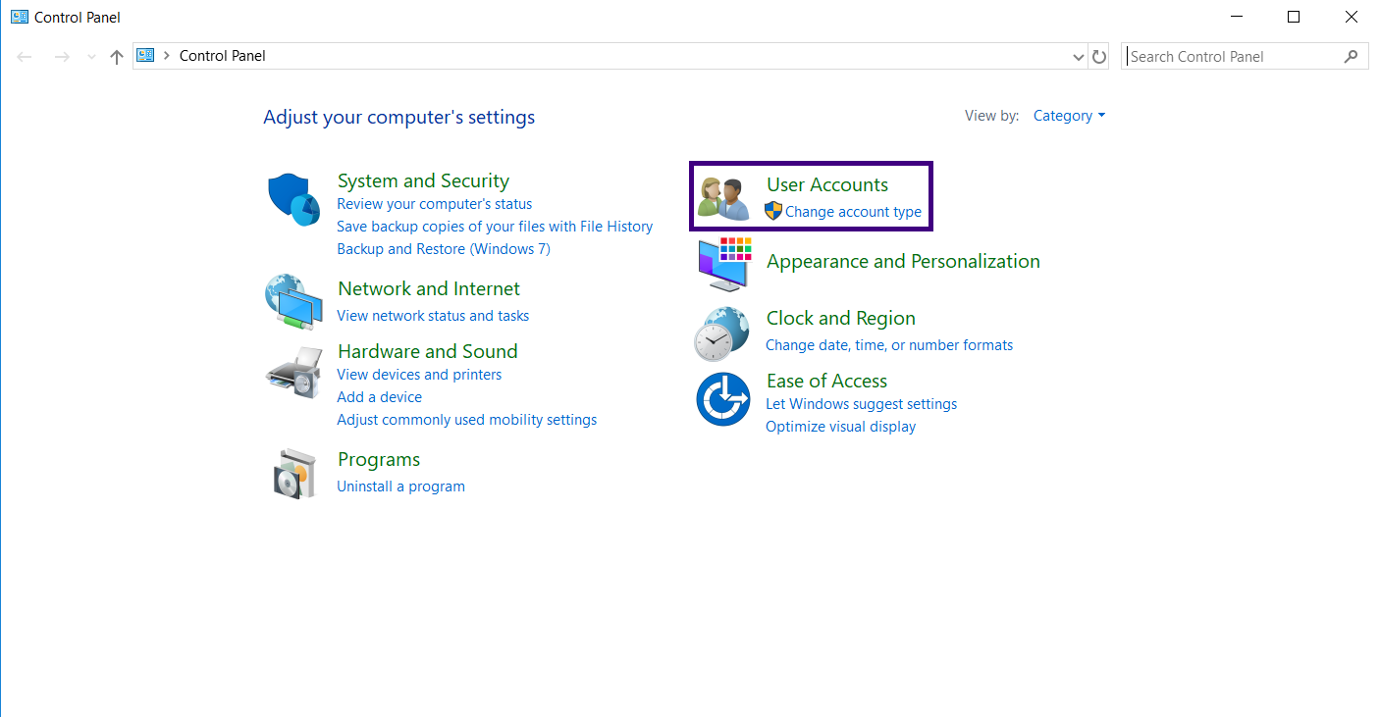Click the Up arrow navigation button
The image size is (1380, 717).
pos(117,57)
